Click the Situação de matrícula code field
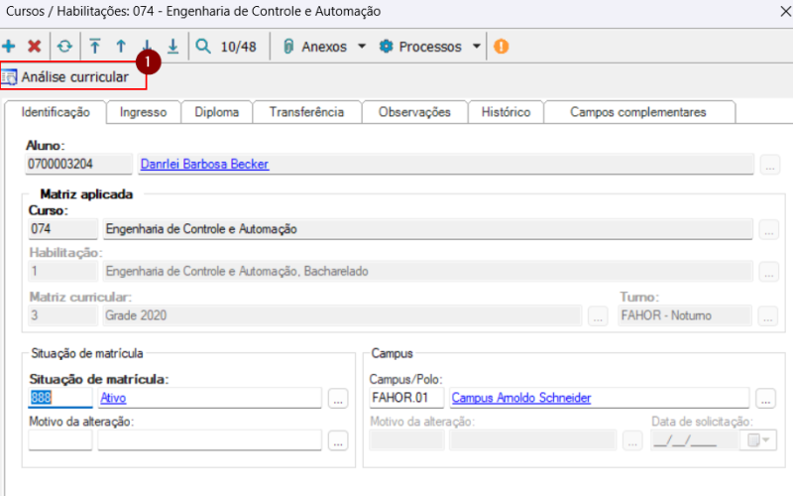Viewport: 793px width, 496px height. coord(59,398)
